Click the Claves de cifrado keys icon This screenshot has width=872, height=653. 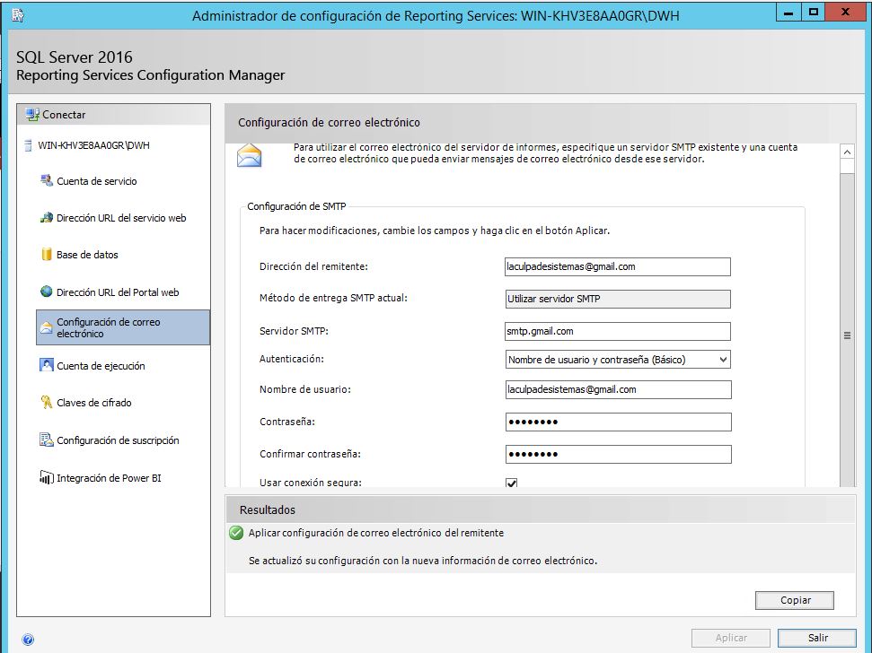click(47, 403)
